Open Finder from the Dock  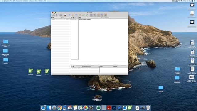49,108
